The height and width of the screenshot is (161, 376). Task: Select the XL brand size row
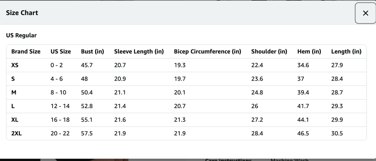pyautogui.click(x=186, y=120)
